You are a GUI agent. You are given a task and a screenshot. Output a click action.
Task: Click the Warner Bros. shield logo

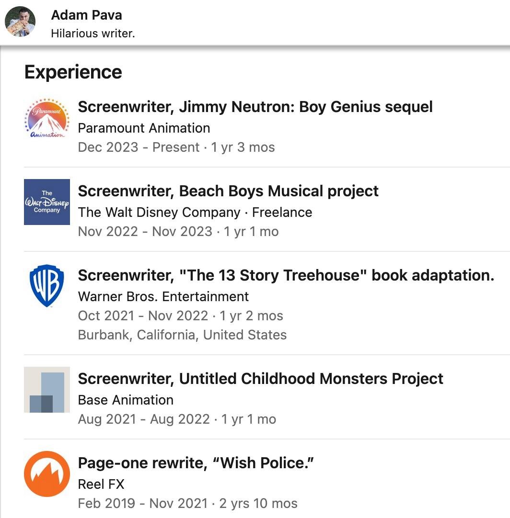click(x=47, y=286)
